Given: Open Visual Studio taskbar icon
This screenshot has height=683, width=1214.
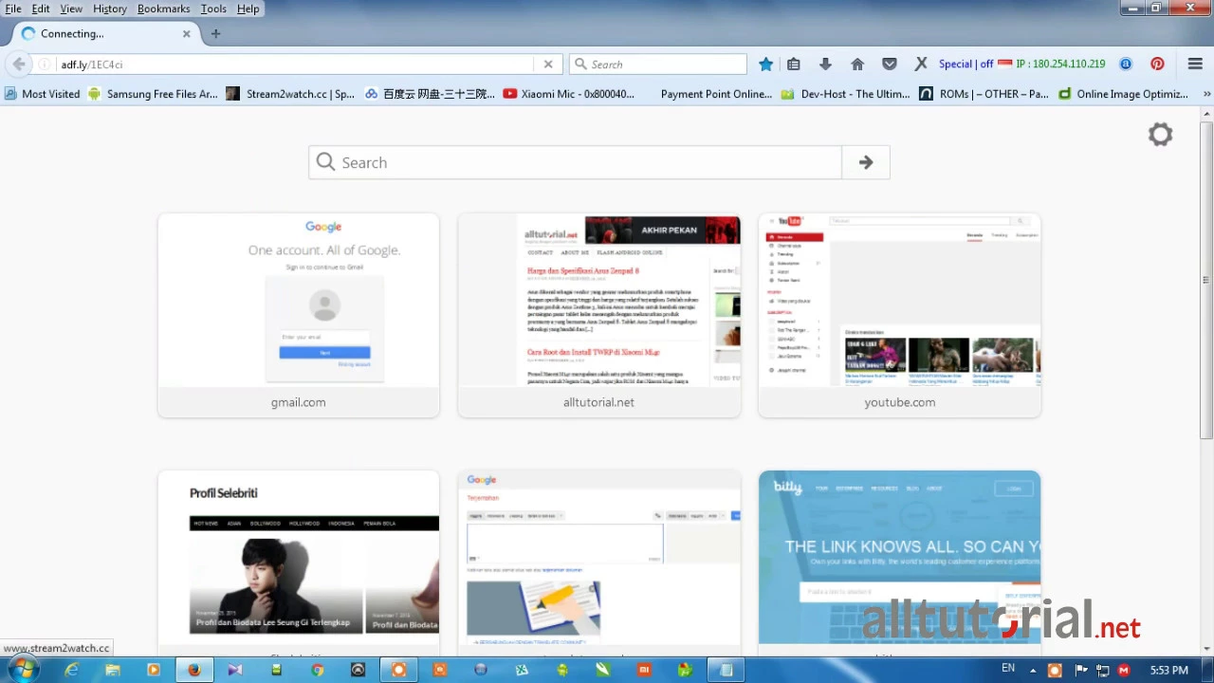Looking at the screenshot, I should click(235, 670).
